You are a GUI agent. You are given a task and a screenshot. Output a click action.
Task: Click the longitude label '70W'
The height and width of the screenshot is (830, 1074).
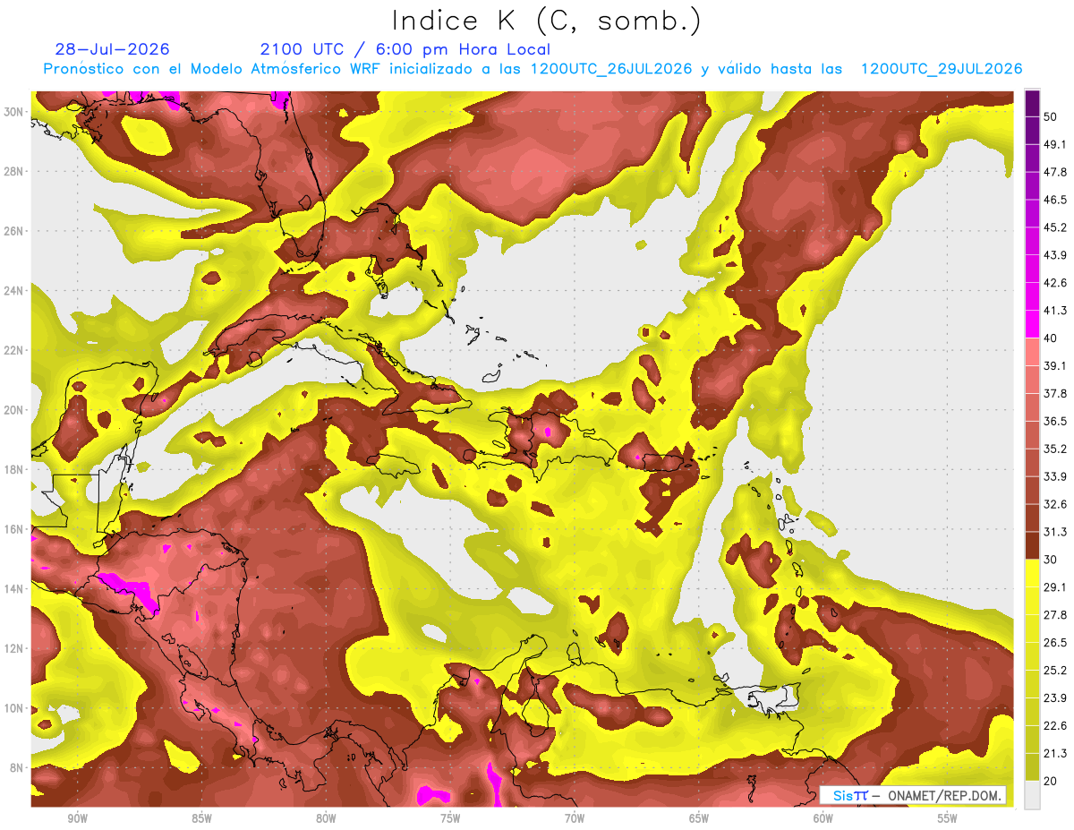[x=575, y=819]
